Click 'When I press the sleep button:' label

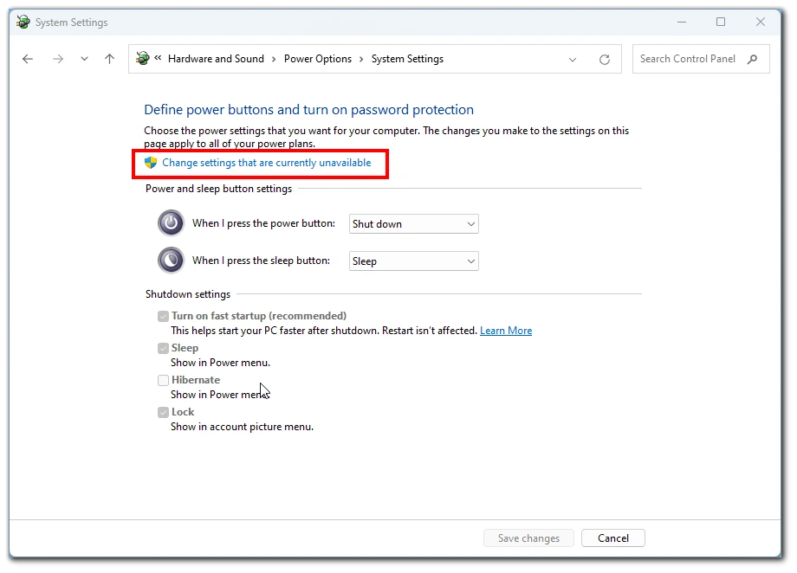click(x=261, y=261)
